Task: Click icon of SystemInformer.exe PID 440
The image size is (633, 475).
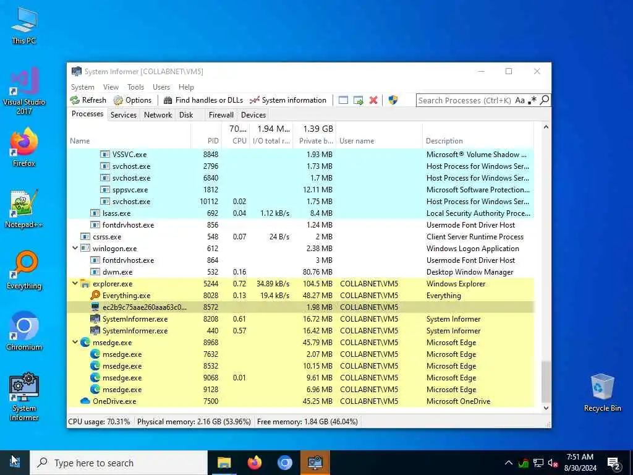Action: coord(95,330)
